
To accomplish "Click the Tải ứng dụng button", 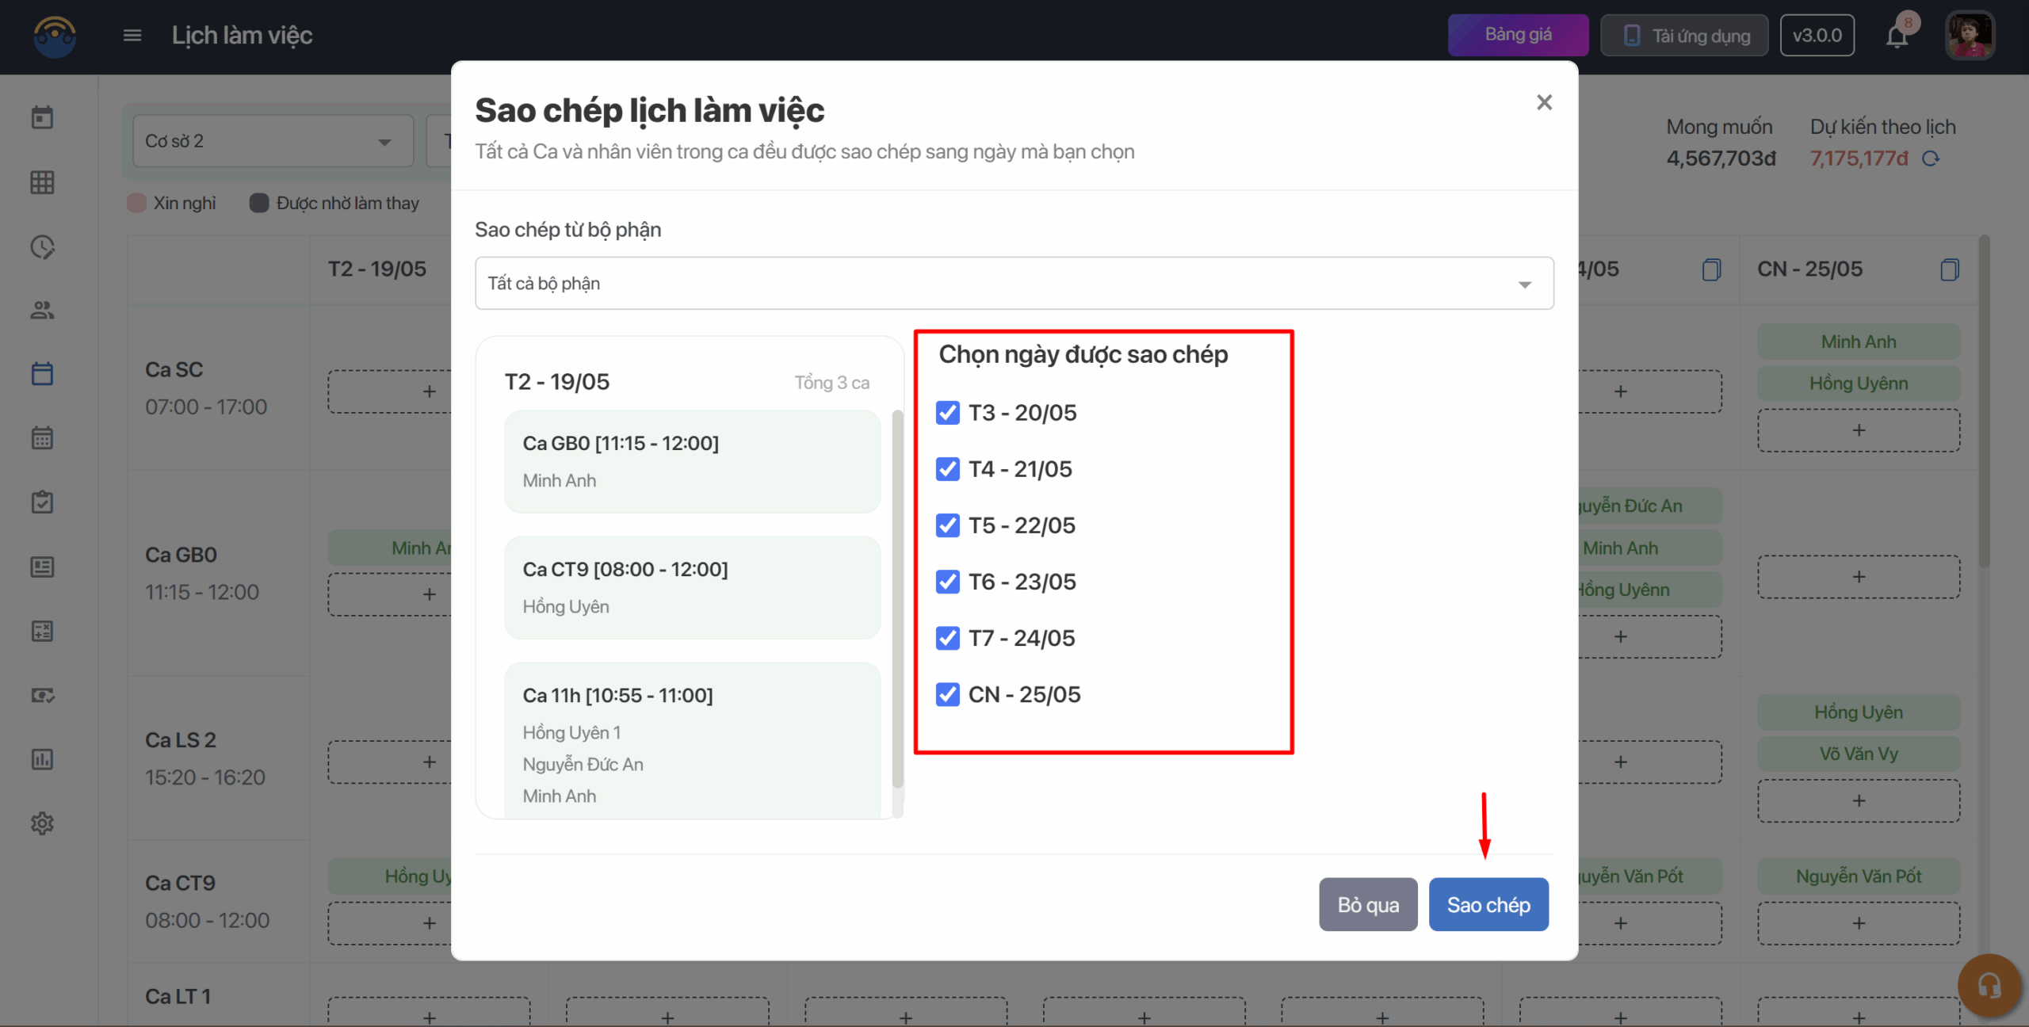I will [x=1684, y=36].
